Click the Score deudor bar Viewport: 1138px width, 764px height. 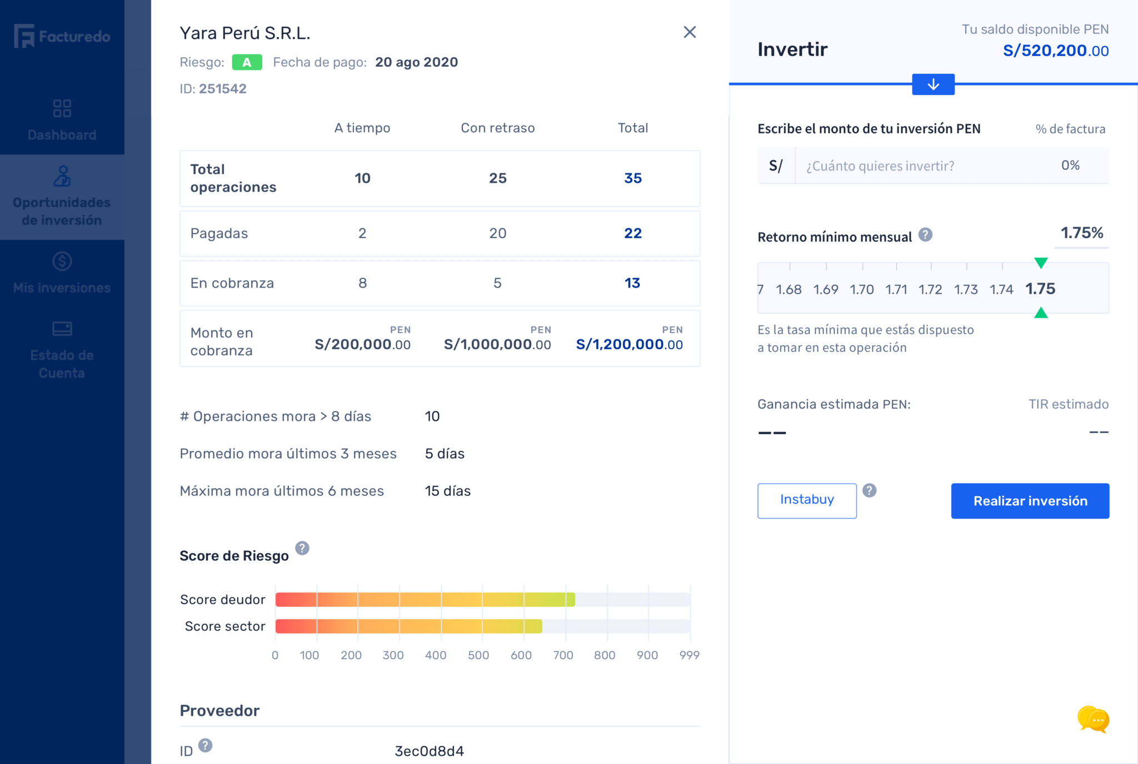[x=425, y=600]
